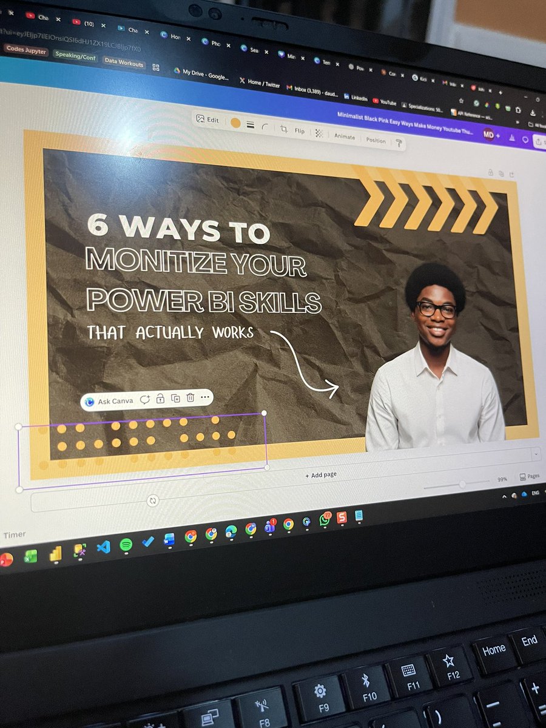Bookmark this page with the star icon
546x728 pixels.
click(x=462, y=99)
